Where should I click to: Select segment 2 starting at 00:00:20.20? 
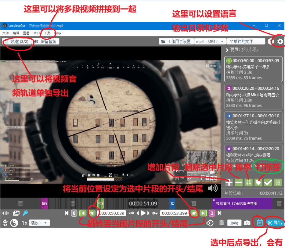coord(253,97)
